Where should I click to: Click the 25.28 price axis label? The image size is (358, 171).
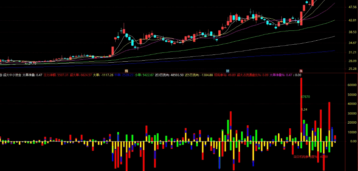(x=353, y=69)
